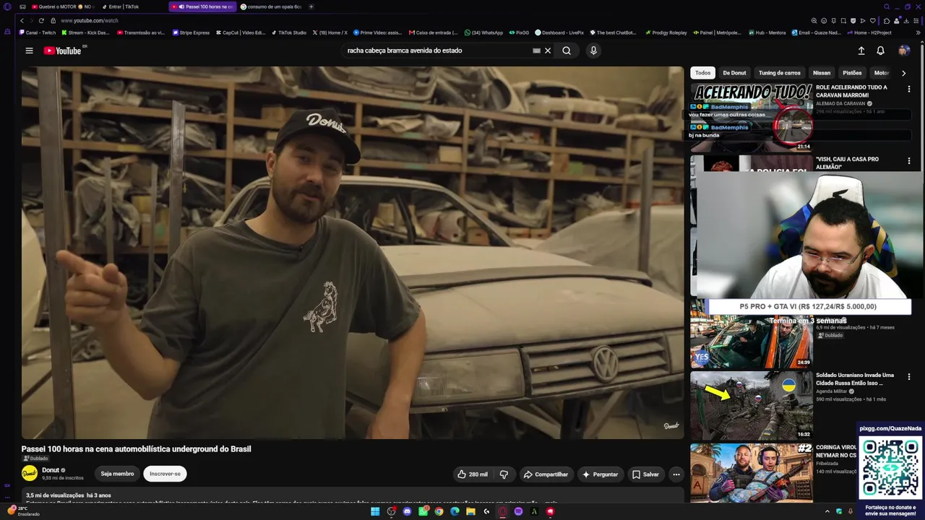Open the YouTube guide hamburger menu
The width and height of the screenshot is (925, 520).
29,51
